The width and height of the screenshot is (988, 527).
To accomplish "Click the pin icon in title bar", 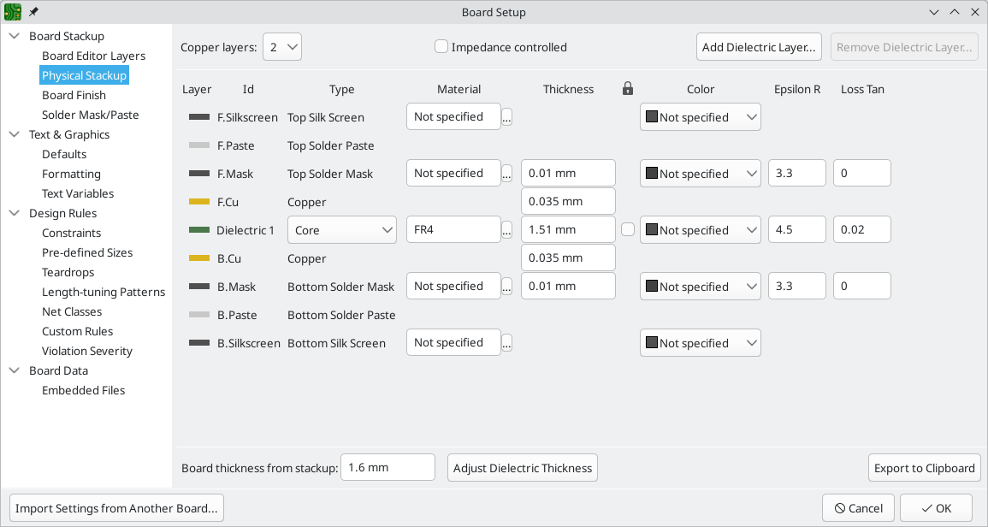I will [x=33, y=12].
